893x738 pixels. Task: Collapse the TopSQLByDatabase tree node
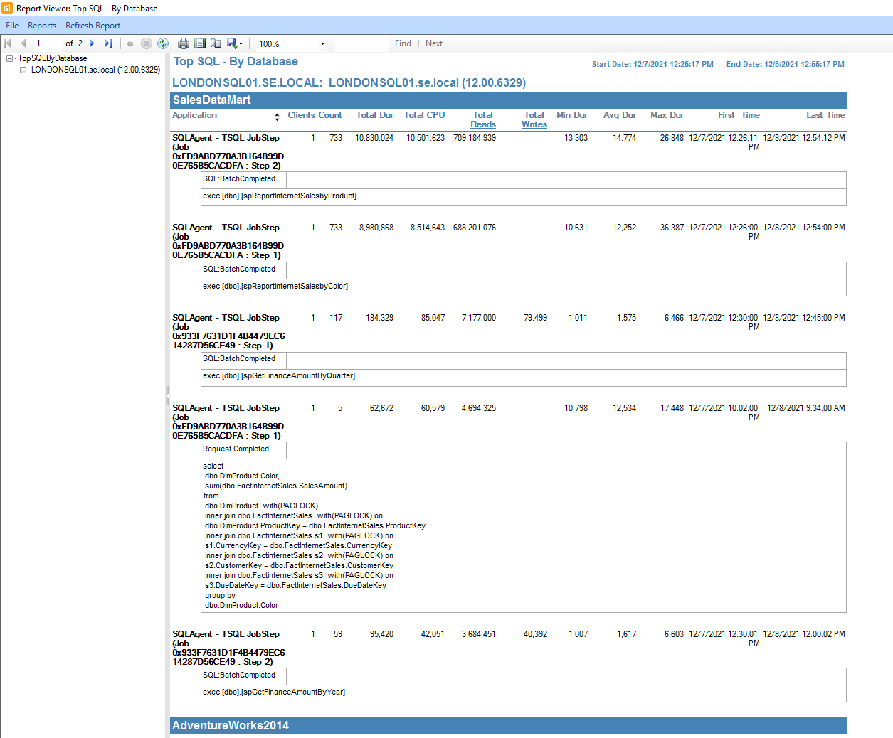[x=10, y=58]
